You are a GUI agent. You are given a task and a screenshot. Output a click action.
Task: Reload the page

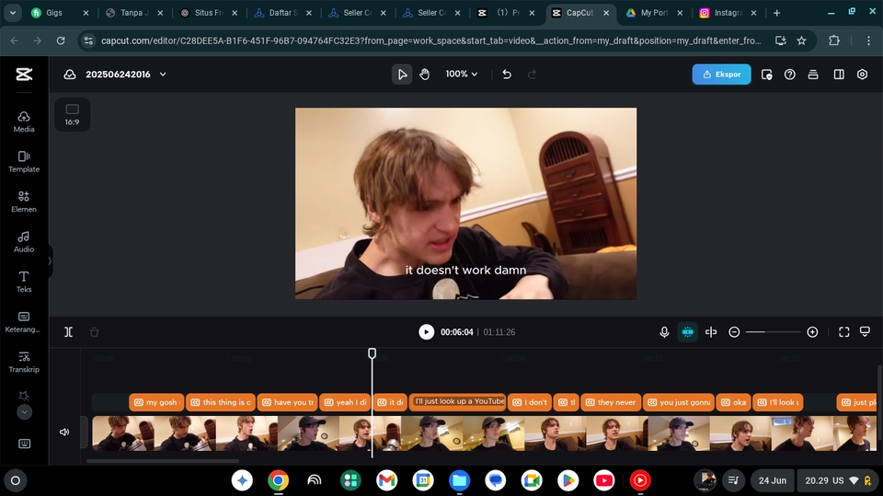coord(61,40)
